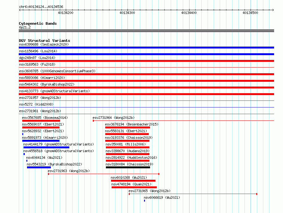Click the Cytogenetic Bands track title
Image resolution: width=283 pixels, height=213 pixels.
pyautogui.click(x=38, y=23)
